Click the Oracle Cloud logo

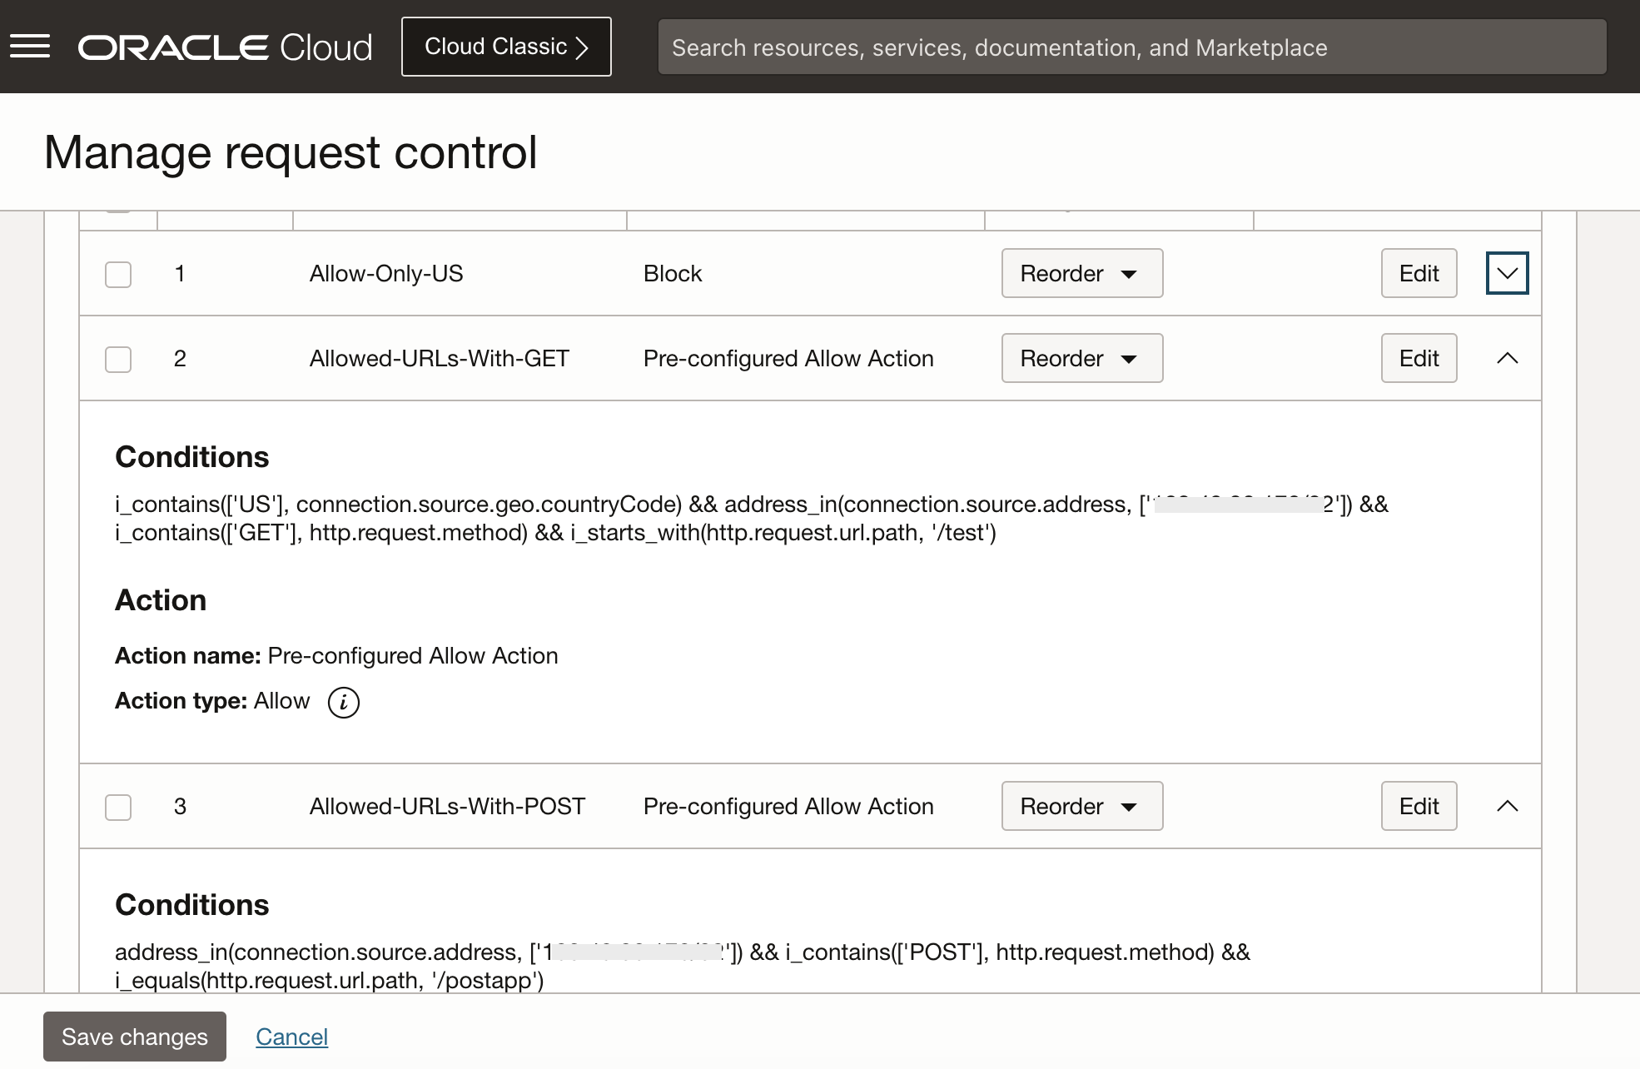pos(225,47)
